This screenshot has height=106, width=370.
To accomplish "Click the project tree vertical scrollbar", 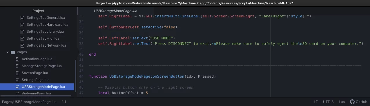I will pyautogui.click(x=75, y=76).
